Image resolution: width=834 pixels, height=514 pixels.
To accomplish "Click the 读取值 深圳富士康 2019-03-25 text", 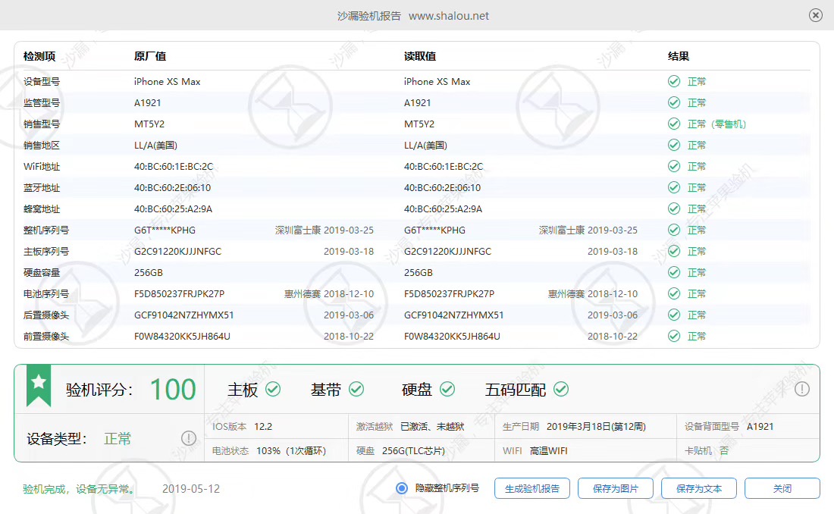I will tap(588, 230).
